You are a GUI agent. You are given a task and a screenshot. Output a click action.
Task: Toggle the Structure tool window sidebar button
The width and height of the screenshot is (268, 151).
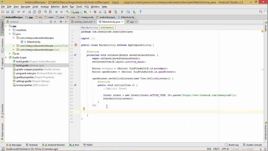pyautogui.click(x=2, y=46)
